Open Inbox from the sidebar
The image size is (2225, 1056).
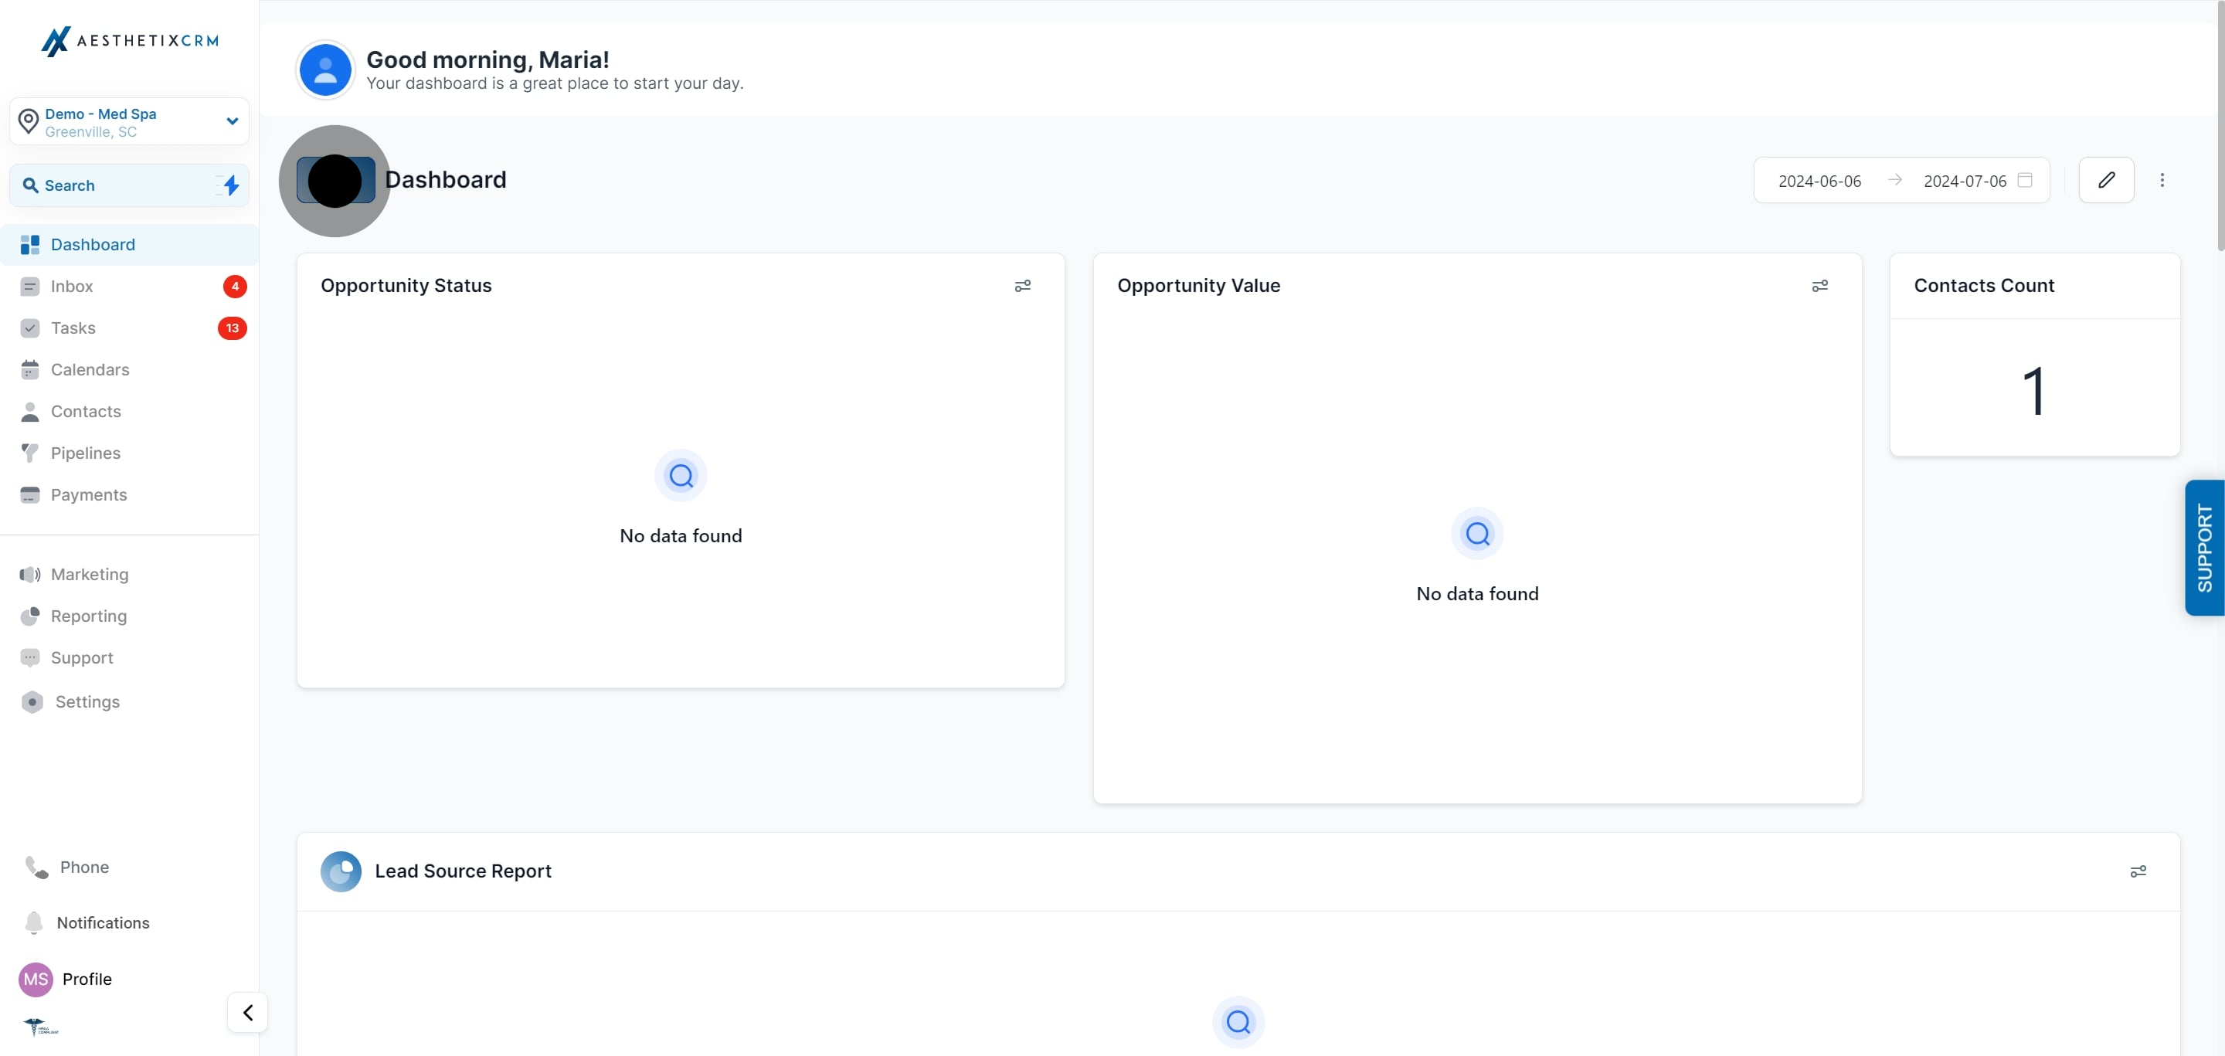[x=72, y=287]
